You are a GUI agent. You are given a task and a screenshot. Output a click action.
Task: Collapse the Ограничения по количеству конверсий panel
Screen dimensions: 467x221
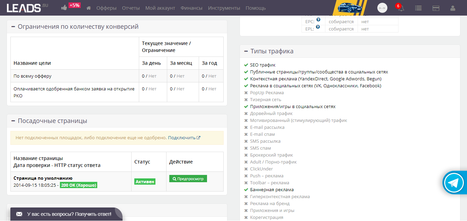point(13,27)
